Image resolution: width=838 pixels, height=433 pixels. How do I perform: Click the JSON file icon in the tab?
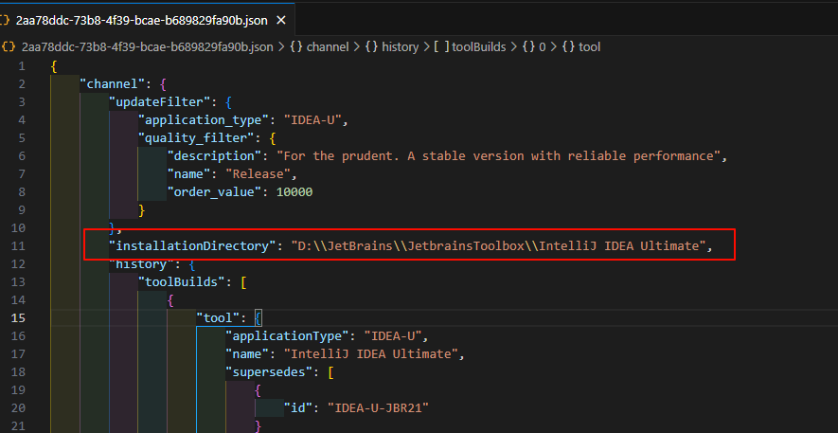[x=6, y=21]
